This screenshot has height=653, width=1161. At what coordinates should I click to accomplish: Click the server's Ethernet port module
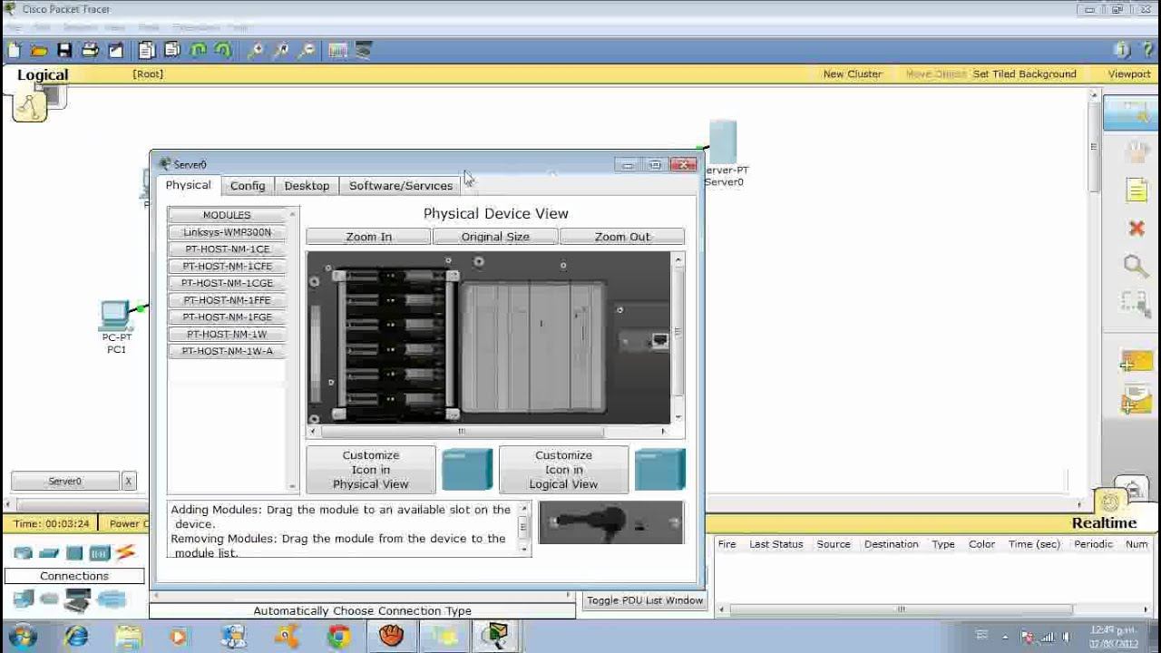coord(647,341)
